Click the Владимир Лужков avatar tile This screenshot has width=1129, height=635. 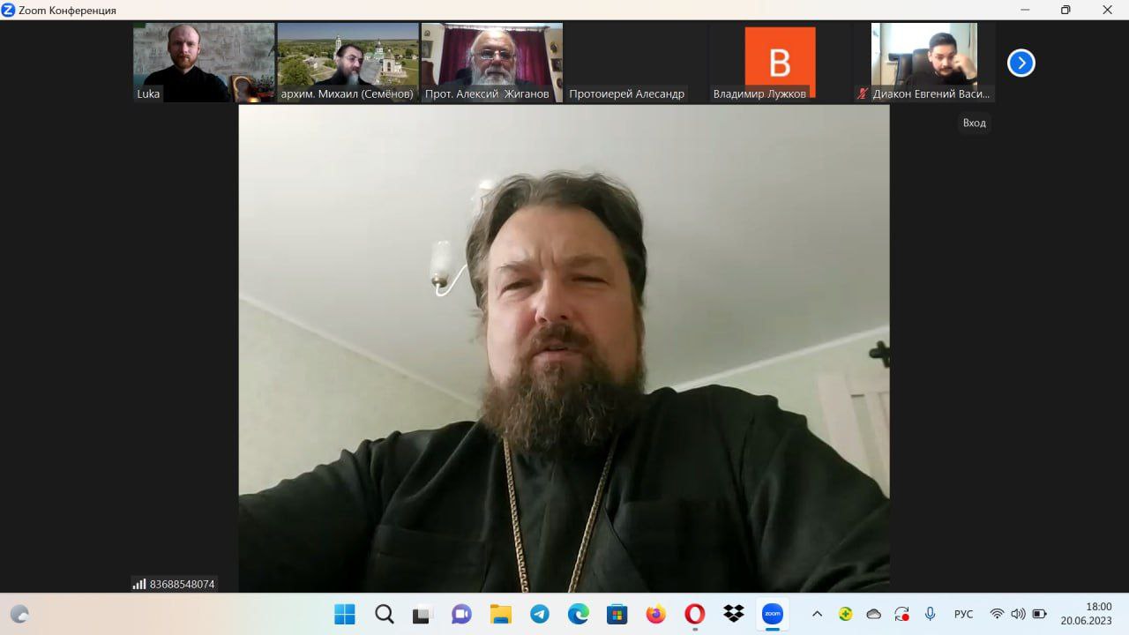tap(780, 62)
